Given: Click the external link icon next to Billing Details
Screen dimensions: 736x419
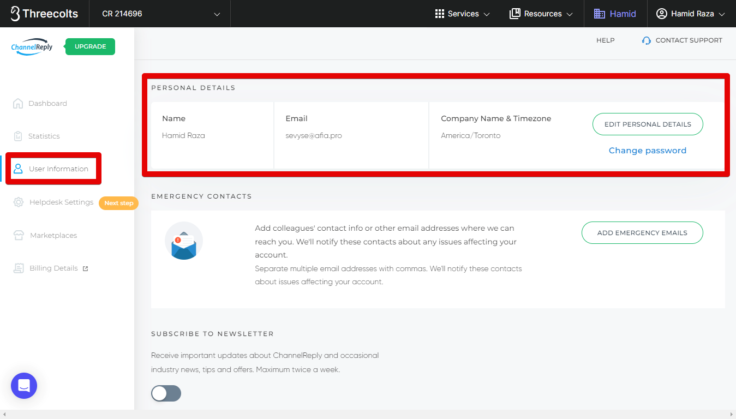Looking at the screenshot, I should 85,268.
